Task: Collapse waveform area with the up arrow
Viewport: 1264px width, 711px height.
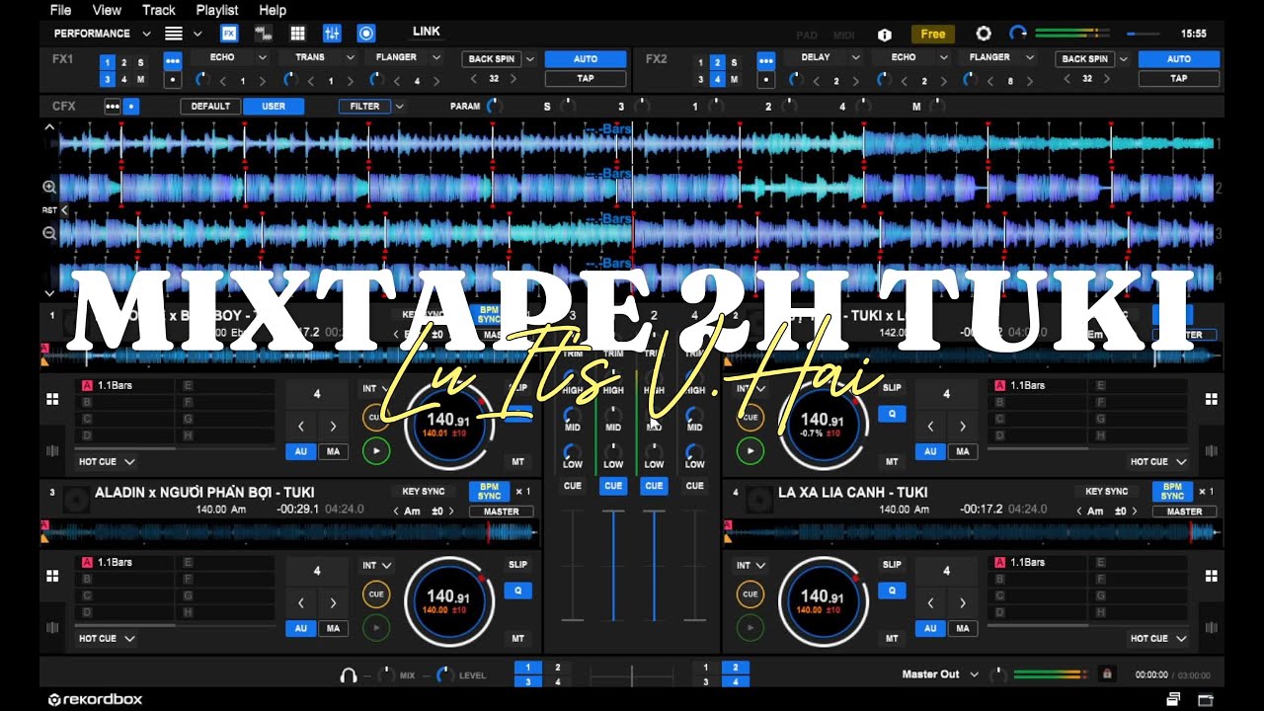Action: tap(49, 127)
